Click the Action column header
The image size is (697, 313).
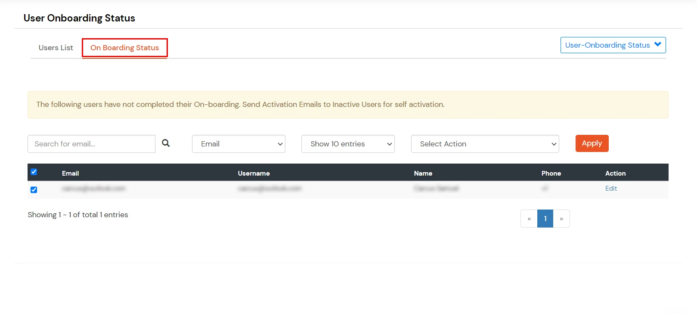tap(616, 173)
